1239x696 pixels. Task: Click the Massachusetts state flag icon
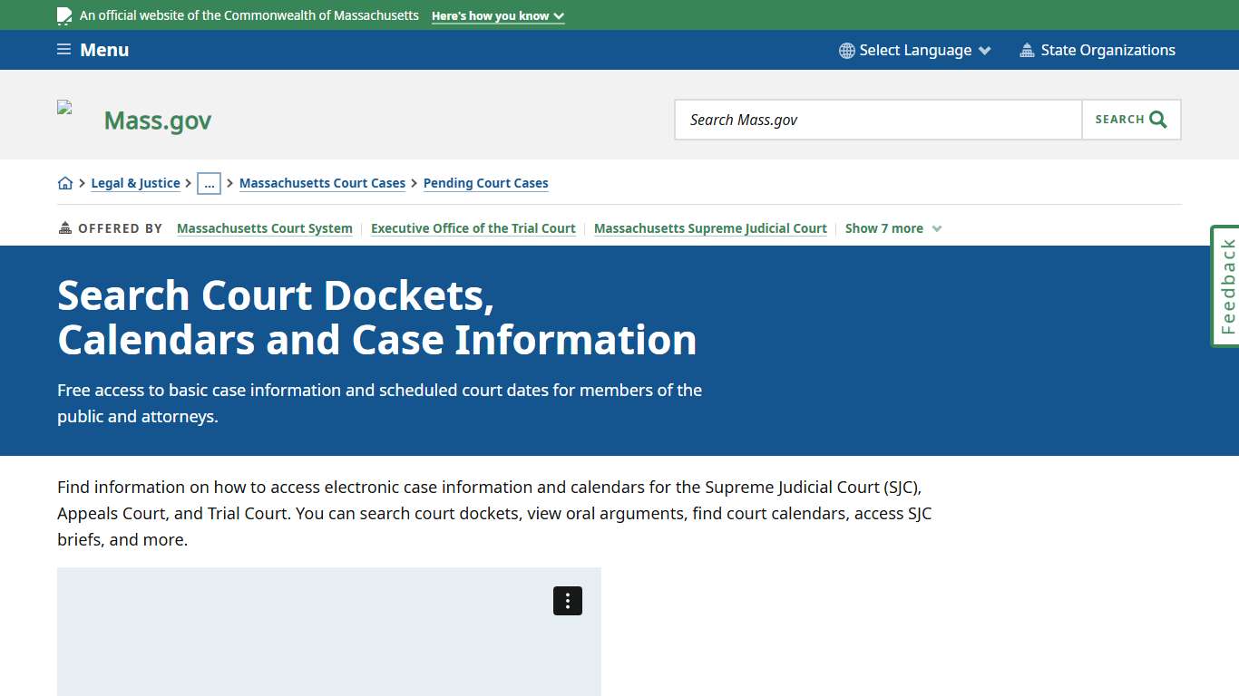pyautogui.click(x=63, y=14)
